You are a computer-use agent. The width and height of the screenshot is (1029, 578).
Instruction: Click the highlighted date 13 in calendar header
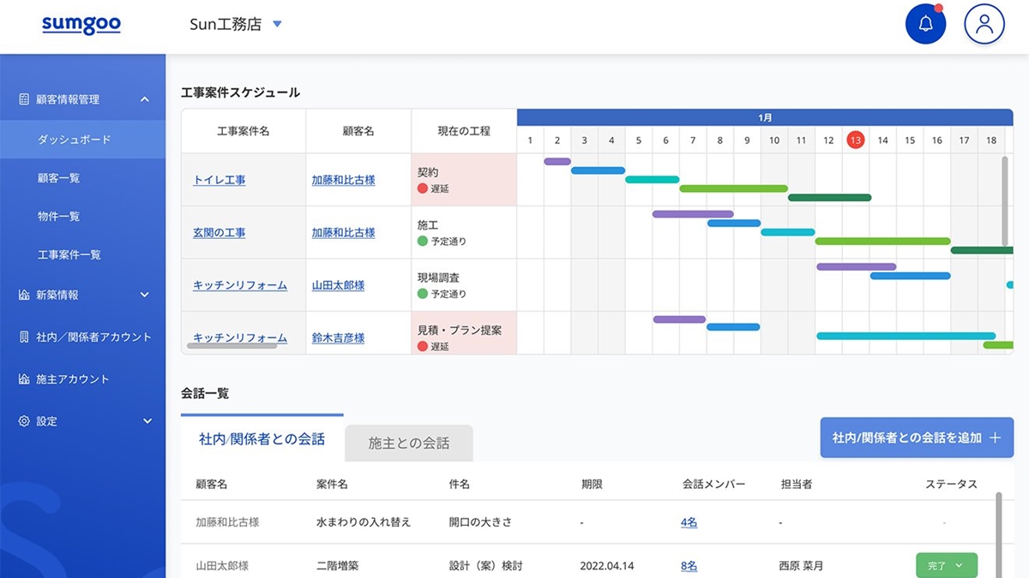pyautogui.click(x=855, y=140)
